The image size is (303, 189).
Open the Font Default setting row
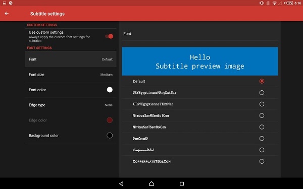(x=71, y=59)
